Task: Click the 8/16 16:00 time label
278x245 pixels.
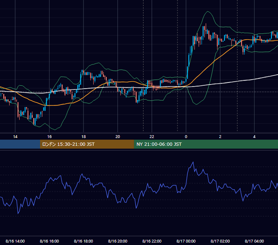Action: click(x=49, y=241)
